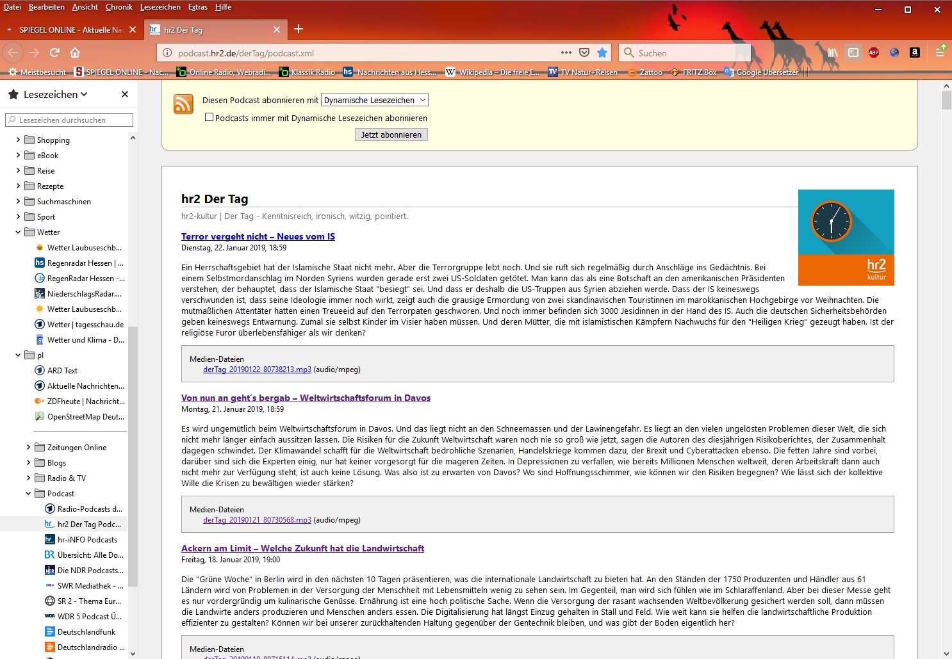Open the article Terror vergeht nicht – Neues vom IS
Image resolution: width=952 pixels, height=659 pixels.
(x=258, y=236)
